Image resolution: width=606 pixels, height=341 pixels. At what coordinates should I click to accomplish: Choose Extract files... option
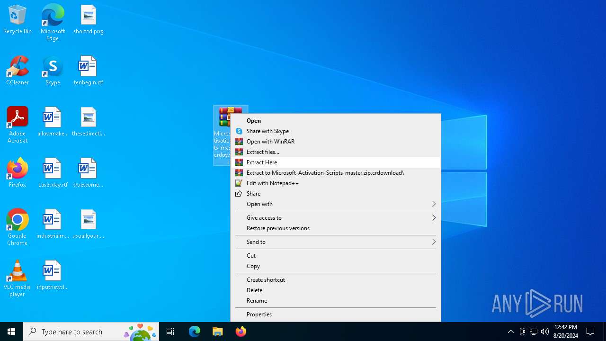click(x=335, y=152)
